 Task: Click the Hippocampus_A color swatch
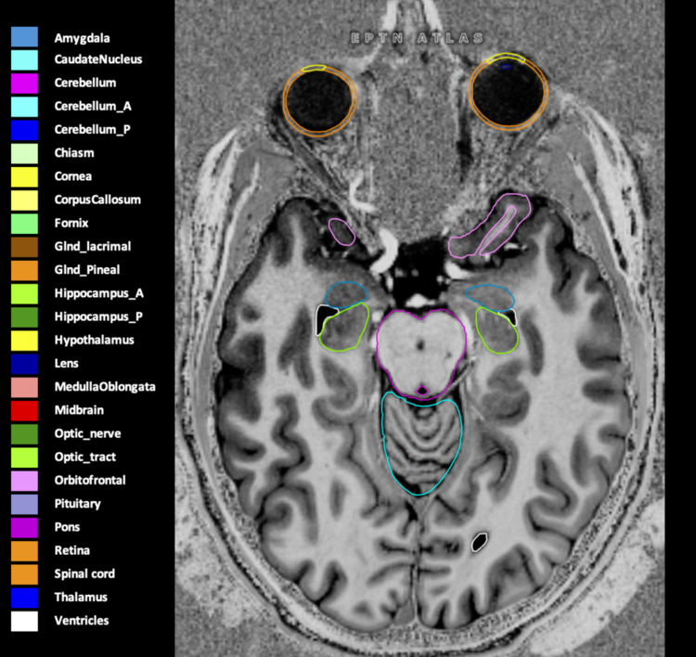pyautogui.click(x=24, y=293)
